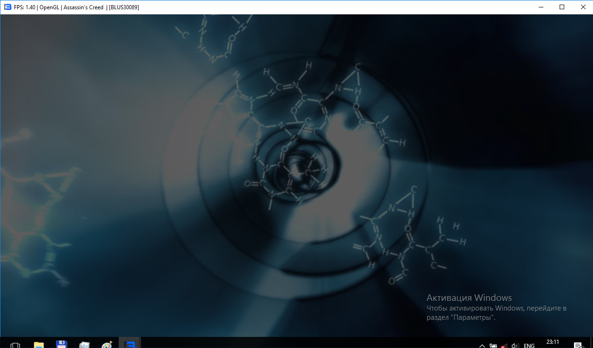Click the blue floppy disk taskbar icon
593x348 pixels.
coord(62,344)
